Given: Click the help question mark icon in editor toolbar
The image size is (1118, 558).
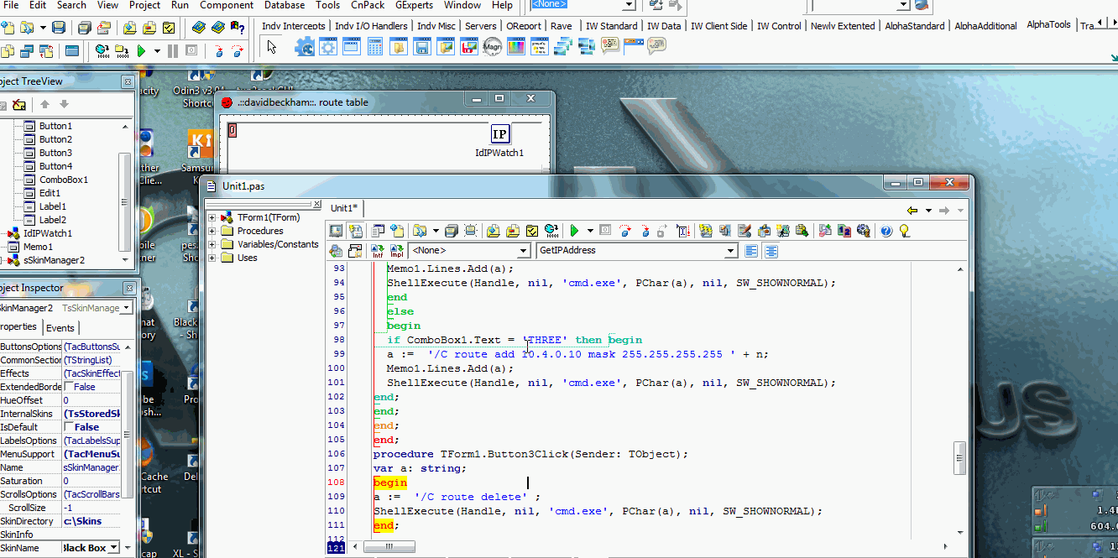Looking at the screenshot, I should pos(886,231).
